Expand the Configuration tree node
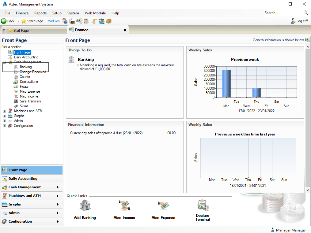 (x=4, y=126)
